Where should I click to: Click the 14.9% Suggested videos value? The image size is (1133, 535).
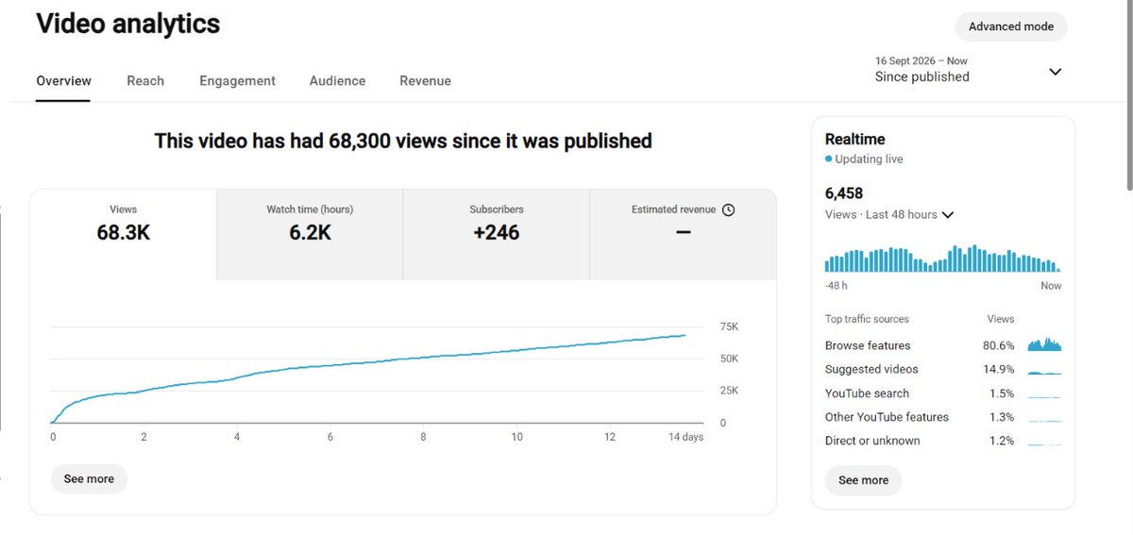click(998, 370)
